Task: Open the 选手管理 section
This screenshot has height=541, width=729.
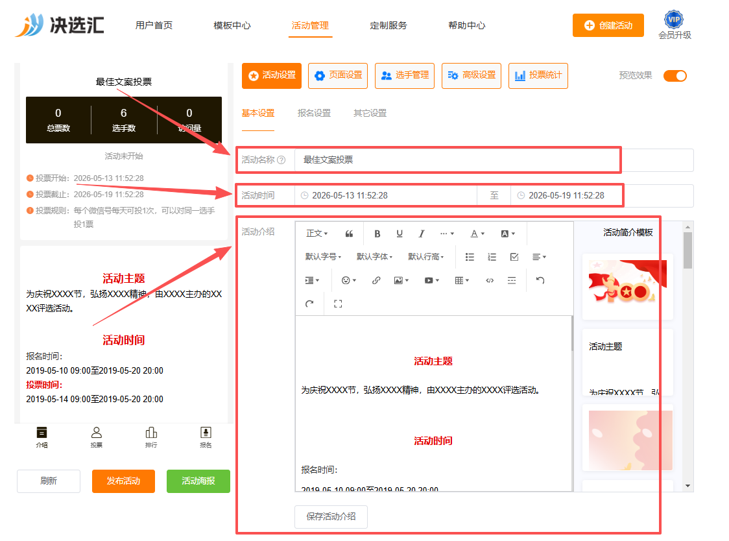Action: pyautogui.click(x=405, y=75)
